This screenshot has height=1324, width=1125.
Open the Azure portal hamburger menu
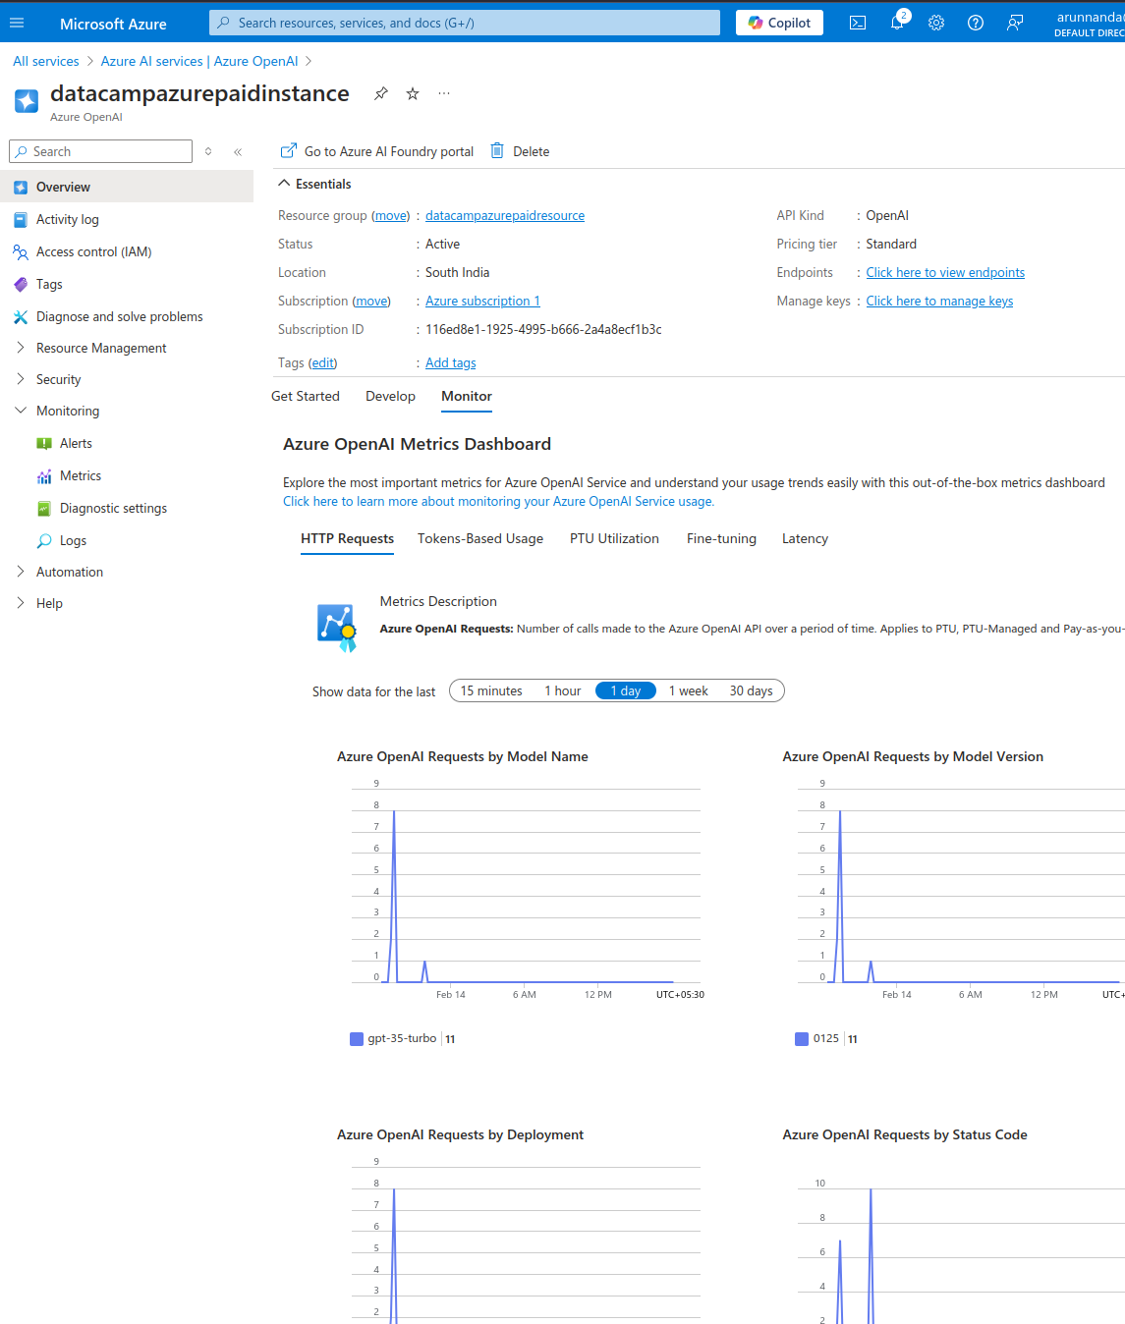click(x=17, y=23)
